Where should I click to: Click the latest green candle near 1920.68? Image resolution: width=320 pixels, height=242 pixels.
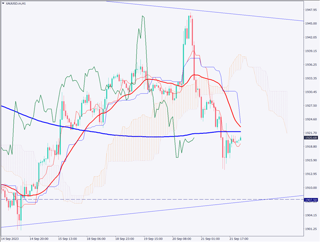[241, 139]
